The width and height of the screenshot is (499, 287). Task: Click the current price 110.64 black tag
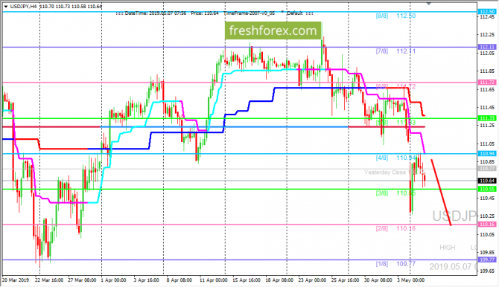[487, 181]
